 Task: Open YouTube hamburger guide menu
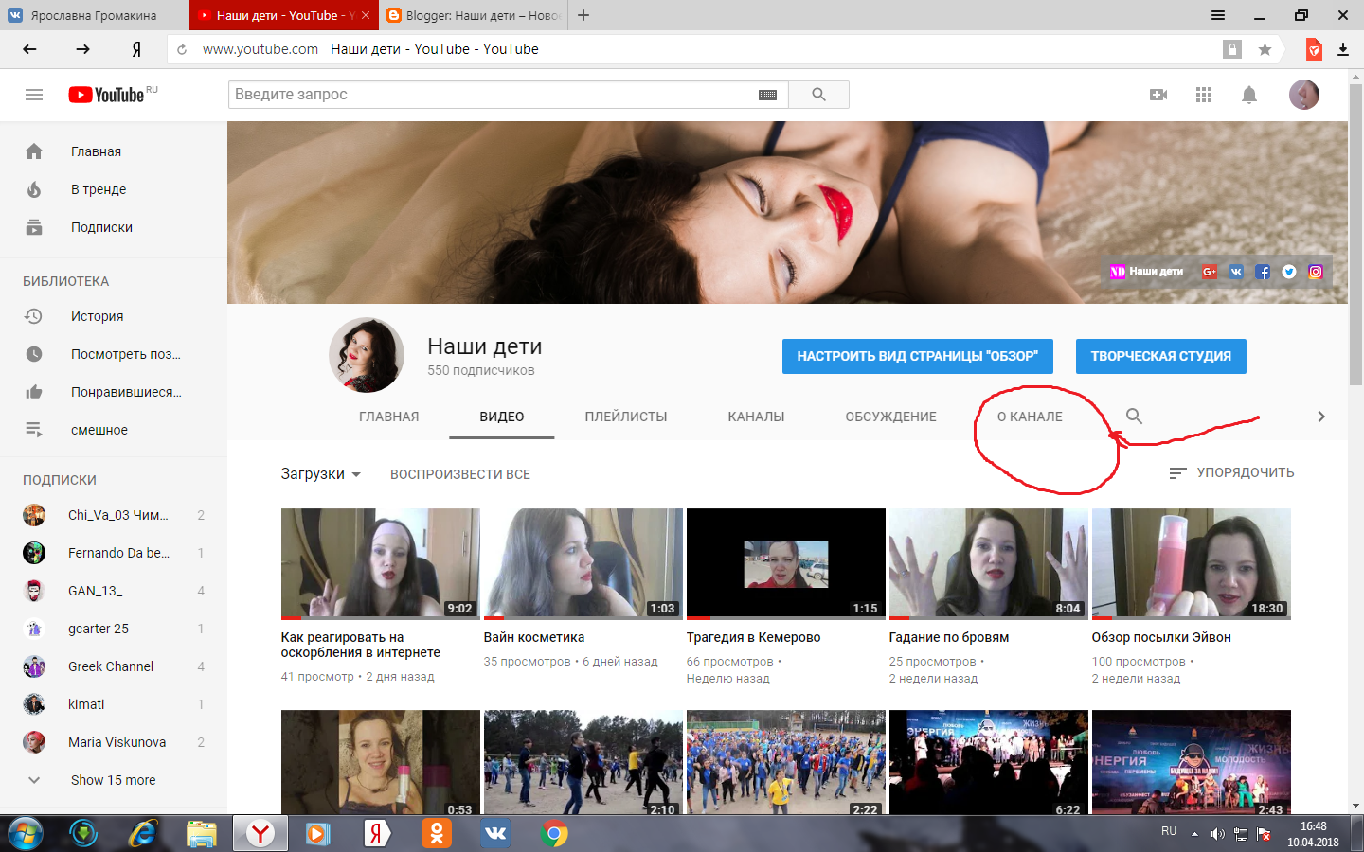point(34,95)
